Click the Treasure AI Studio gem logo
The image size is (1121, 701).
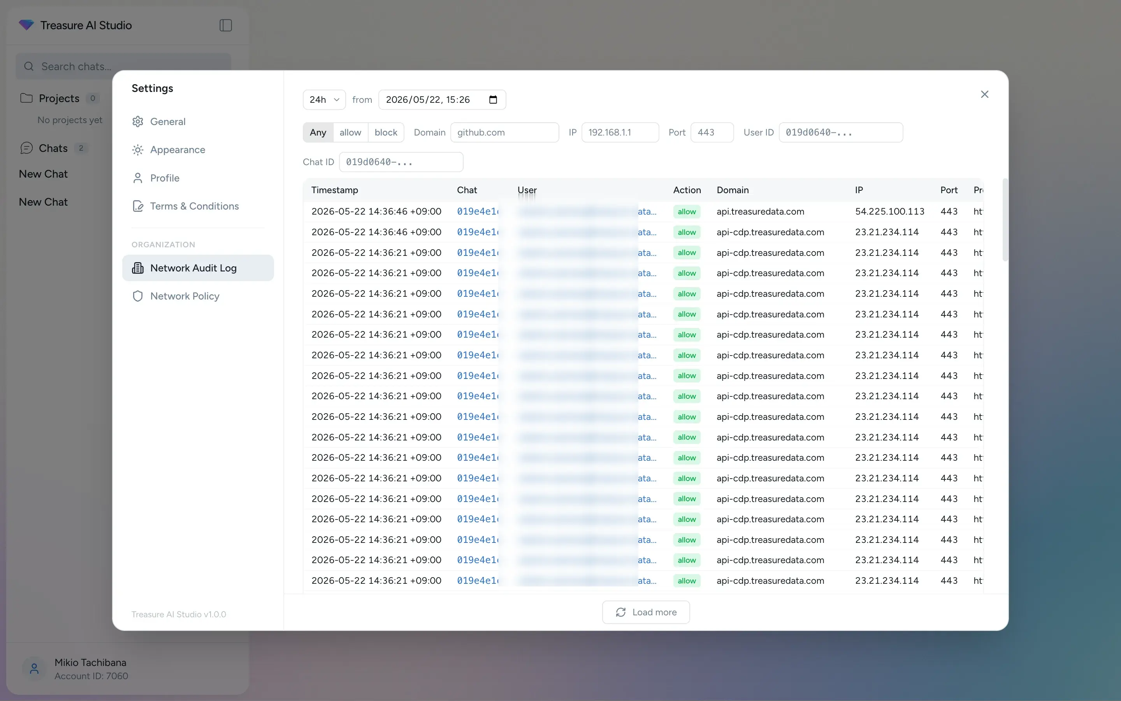(26, 25)
